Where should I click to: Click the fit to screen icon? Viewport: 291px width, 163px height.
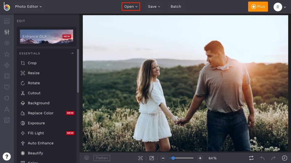click(141, 158)
